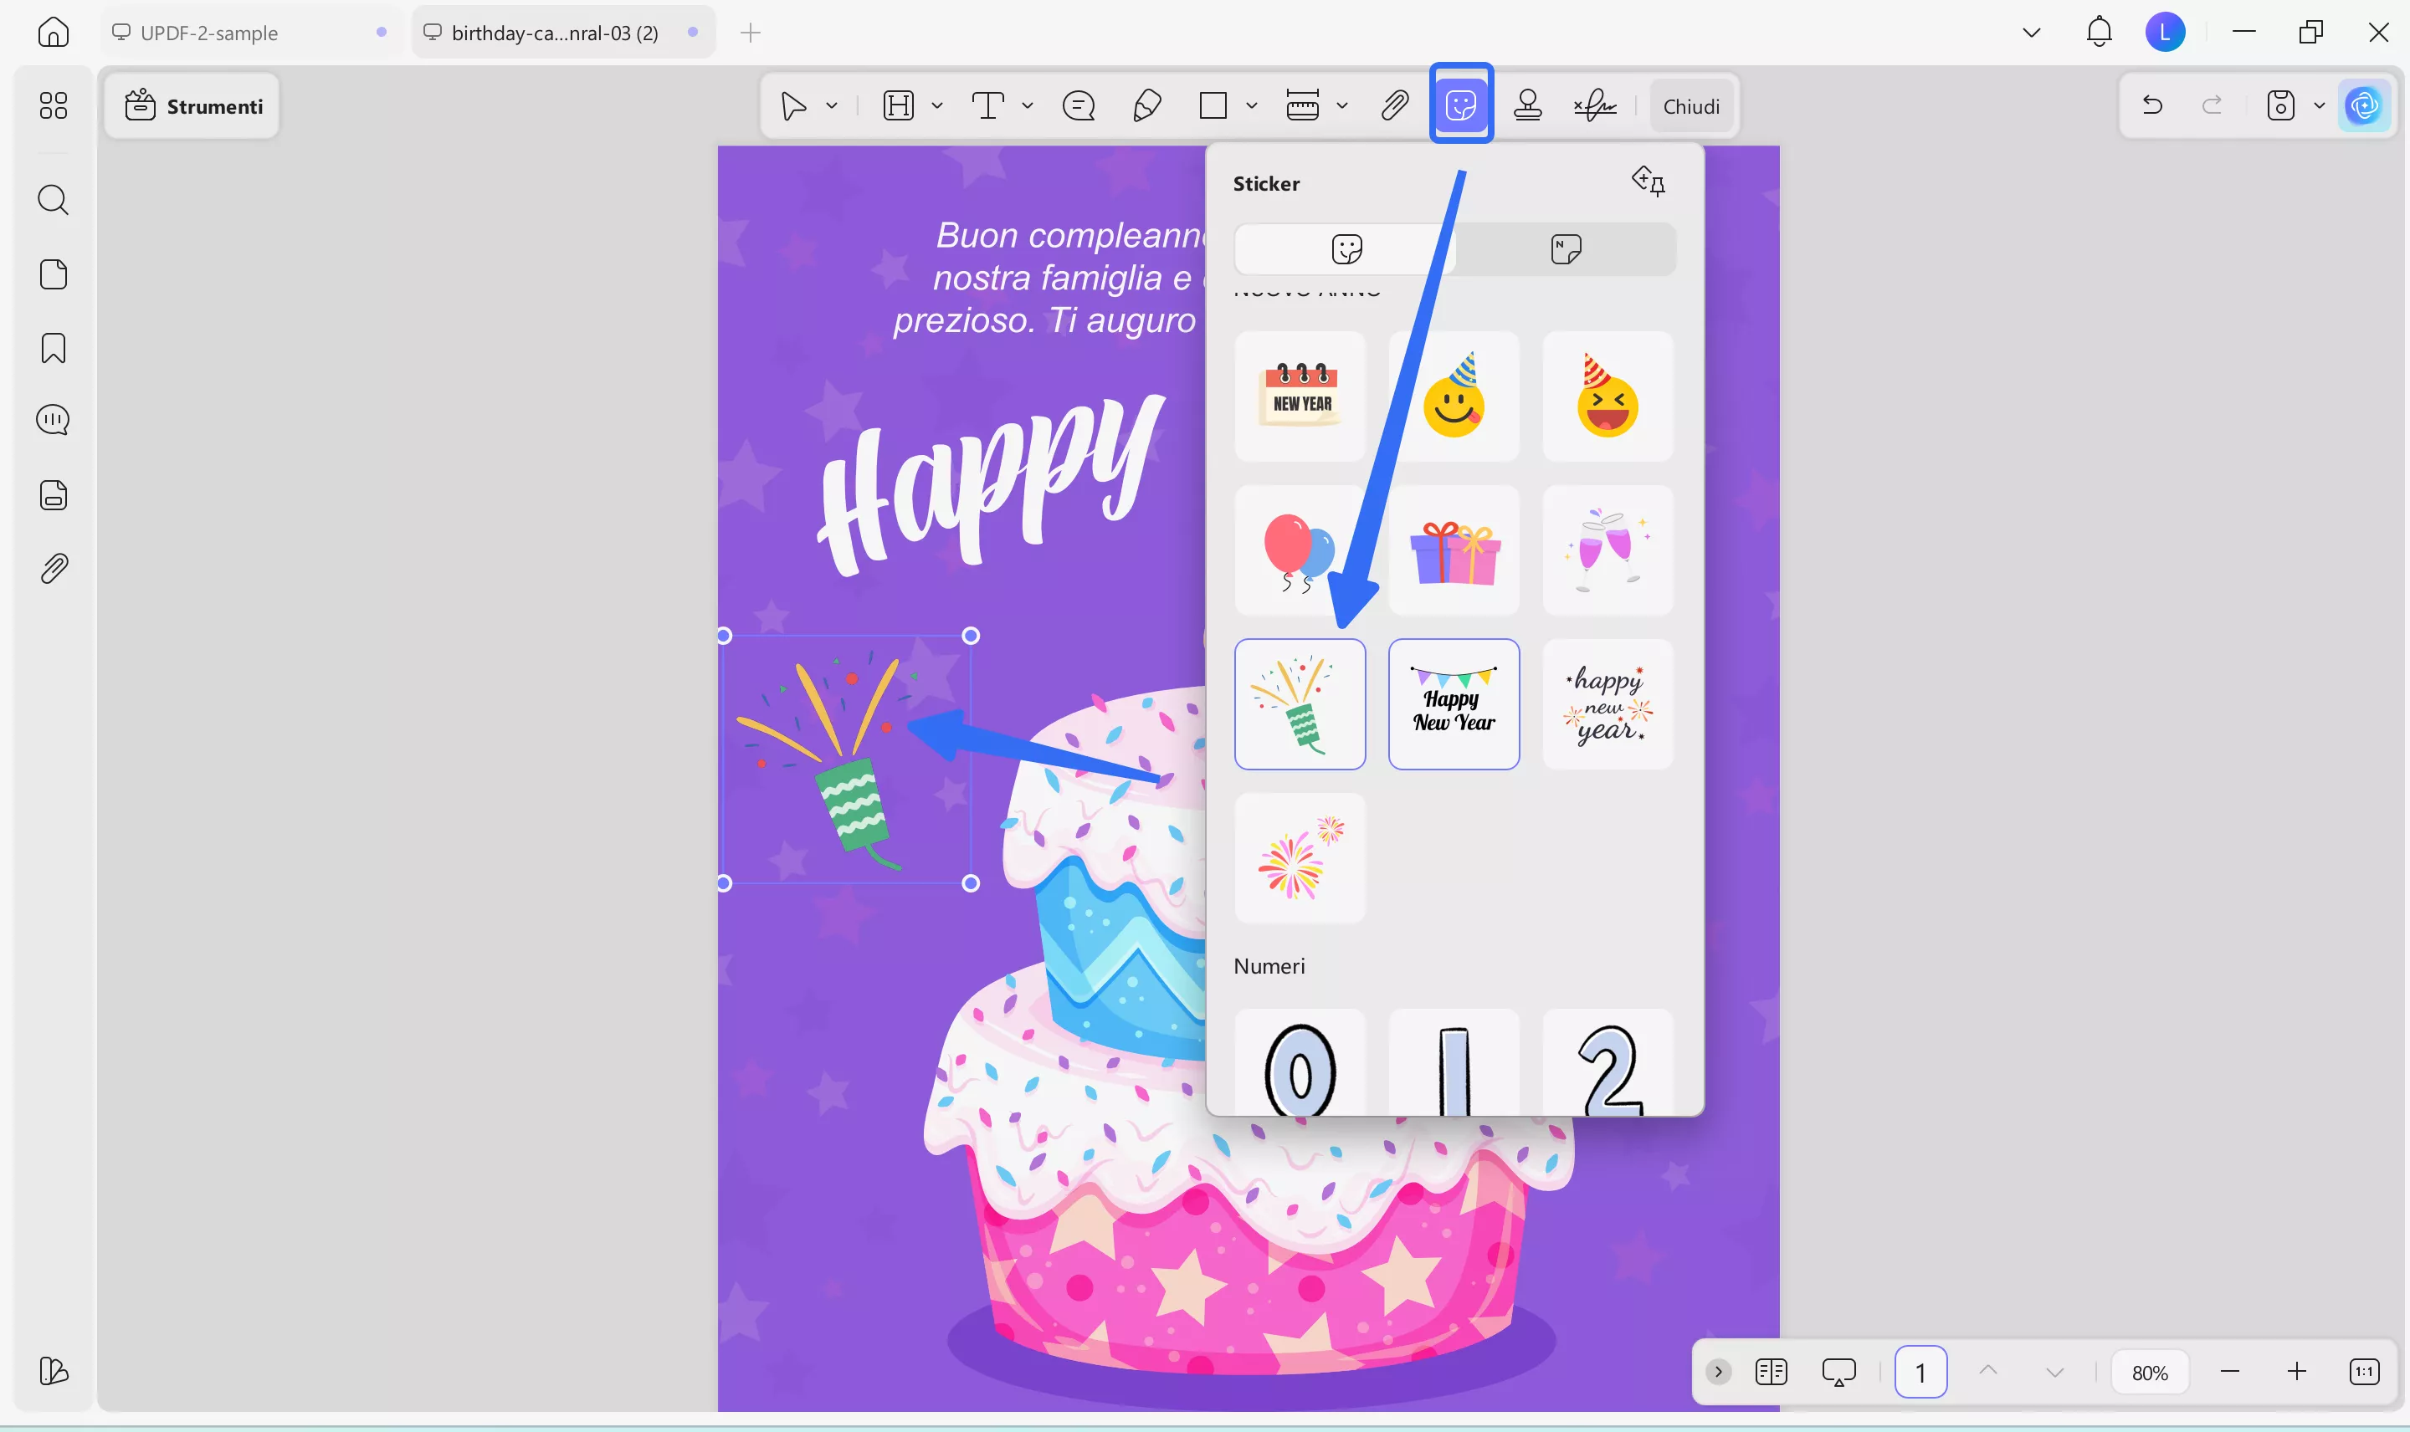This screenshot has height=1432, width=2410.
Task: Attach a file with the paperclip tool
Action: [x=1393, y=105]
